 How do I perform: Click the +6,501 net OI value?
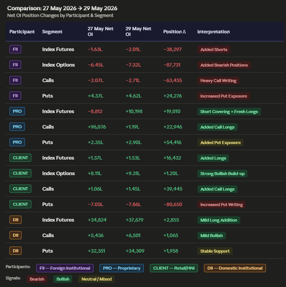(x=133, y=235)
